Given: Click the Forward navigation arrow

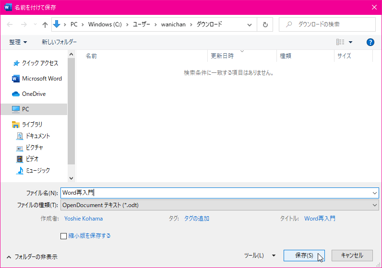Looking at the screenshot, I should (24, 24).
